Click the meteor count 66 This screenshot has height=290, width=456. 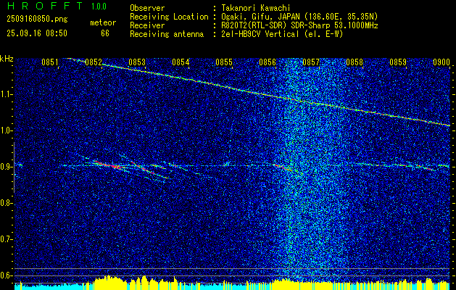click(105, 33)
